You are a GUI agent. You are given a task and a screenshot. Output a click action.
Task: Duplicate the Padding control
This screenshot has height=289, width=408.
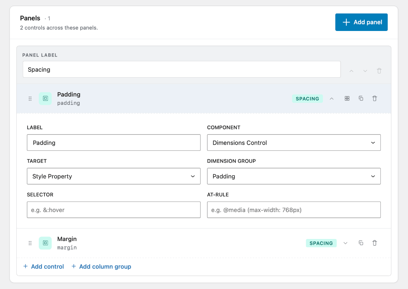tap(361, 99)
